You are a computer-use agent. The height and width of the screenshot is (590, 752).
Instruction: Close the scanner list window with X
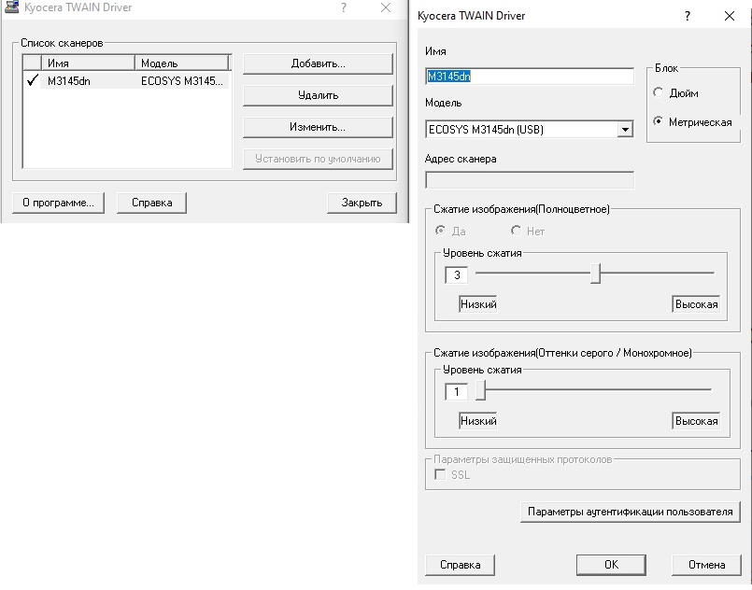pyautogui.click(x=386, y=7)
